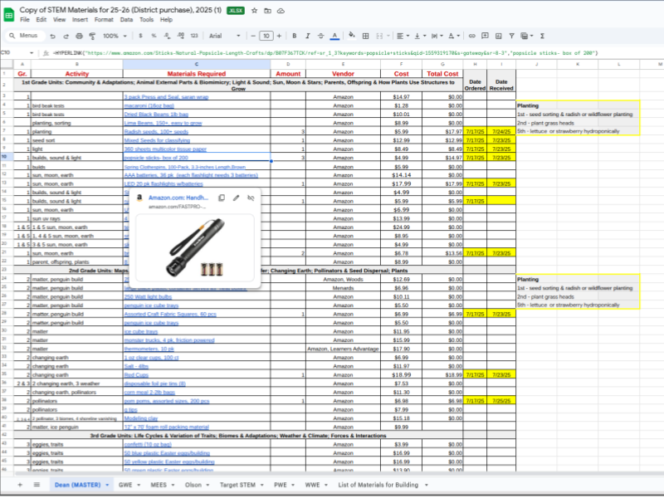The image size is (664, 498).
Task: Click the cloud document status icon
Action: coord(281,11)
